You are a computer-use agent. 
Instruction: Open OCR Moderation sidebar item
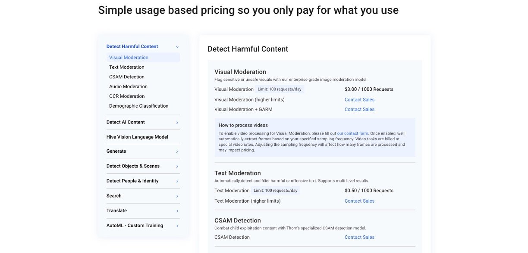point(127,96)
